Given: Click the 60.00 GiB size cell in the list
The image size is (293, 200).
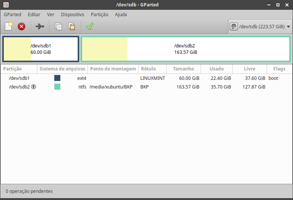Looking at the screenshot, I should [x=189, y=78].
